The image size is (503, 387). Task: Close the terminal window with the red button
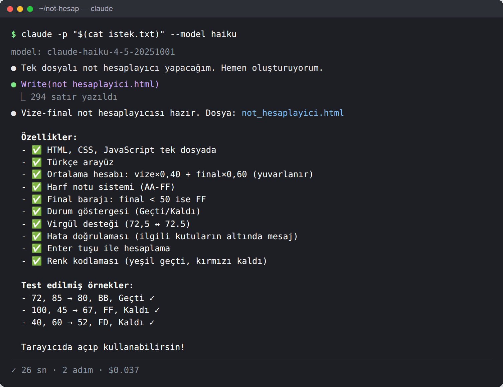tap(10, 9)
